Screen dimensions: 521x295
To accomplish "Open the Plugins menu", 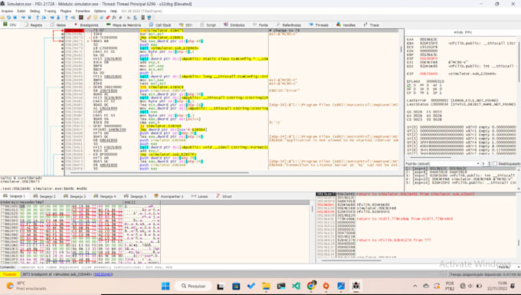I will pyautogui.click(x=65, y=11).
